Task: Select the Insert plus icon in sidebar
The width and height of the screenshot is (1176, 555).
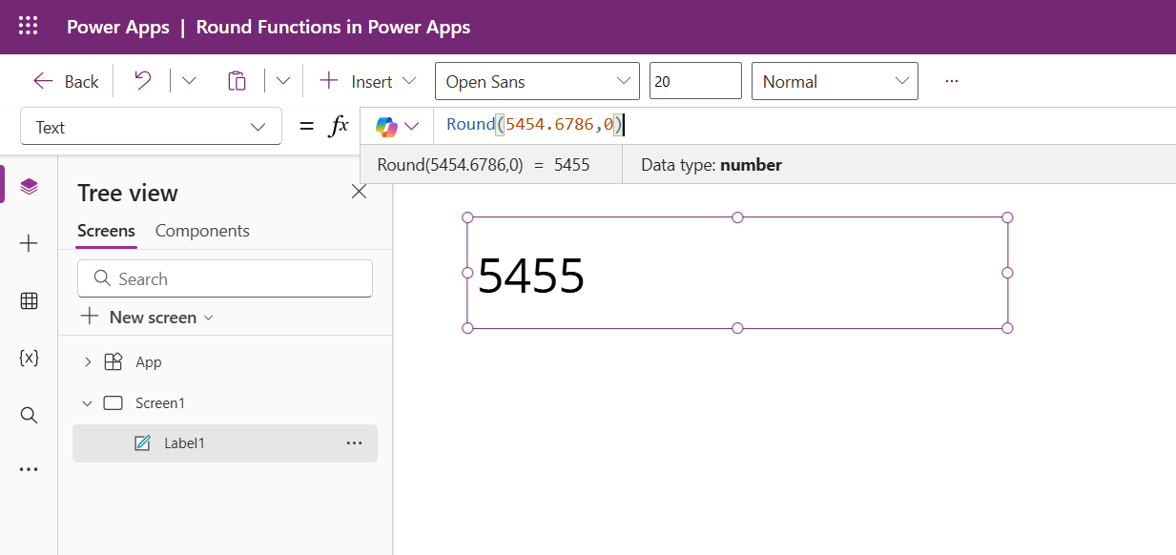Action: click(x=29, y=243)
